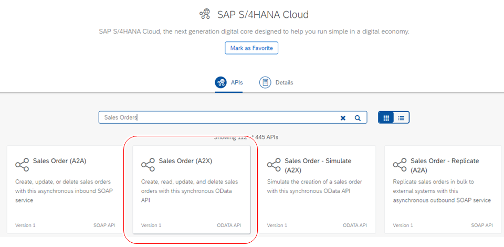Clear the search text with the X icon
The width and height of the screenshot is (504, 247).
(x=343, y=118)
